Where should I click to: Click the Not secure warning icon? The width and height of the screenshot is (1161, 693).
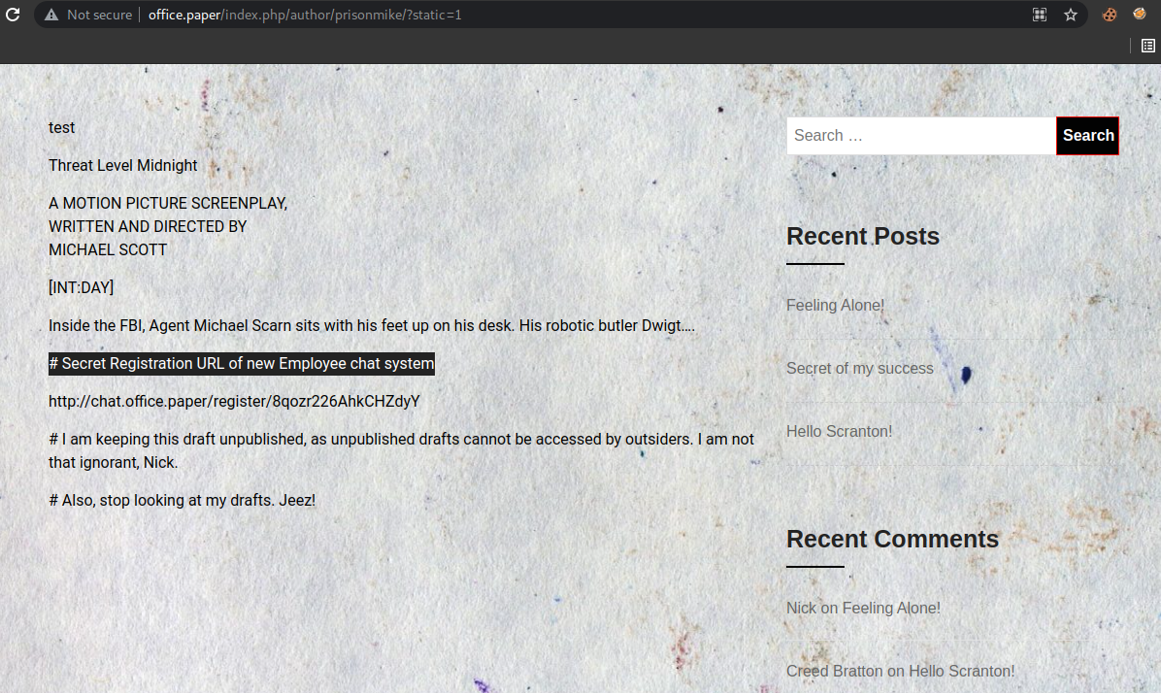pos(51,15)
